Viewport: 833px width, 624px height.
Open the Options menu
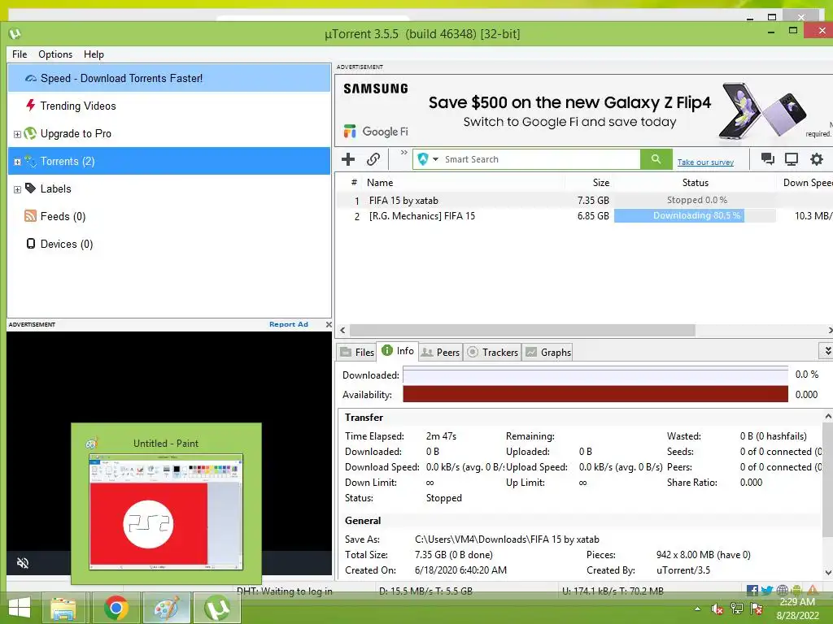tap(55, 54)
